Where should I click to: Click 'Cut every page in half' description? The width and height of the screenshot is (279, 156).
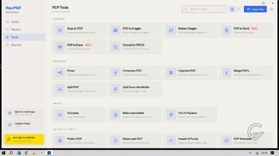134,91
